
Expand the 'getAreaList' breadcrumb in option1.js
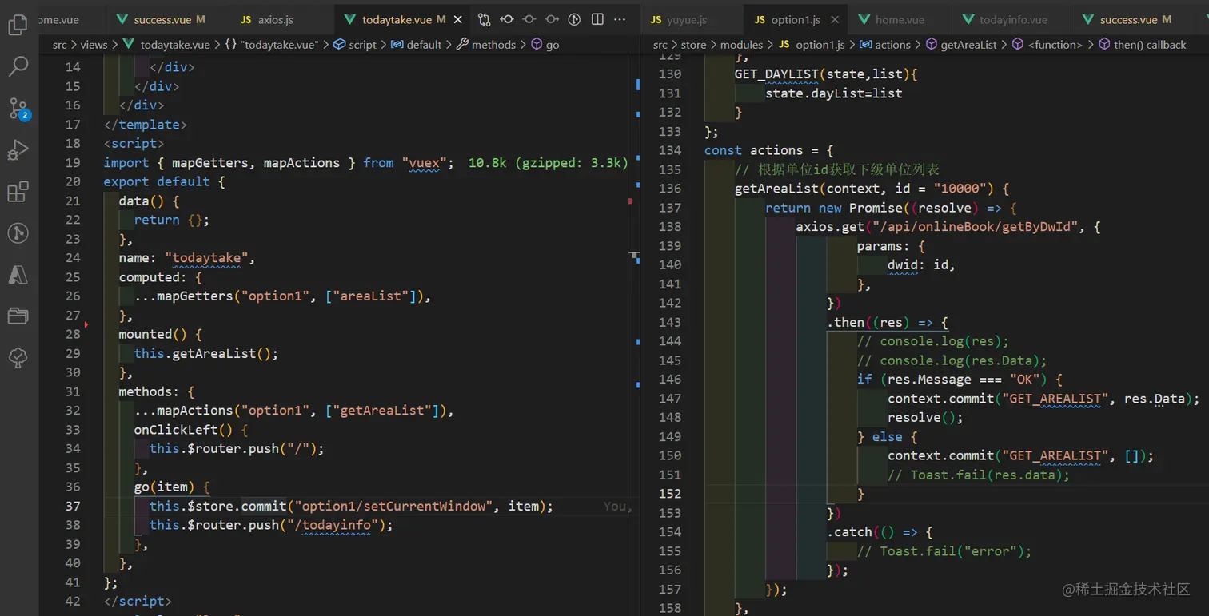pos(968,45)
